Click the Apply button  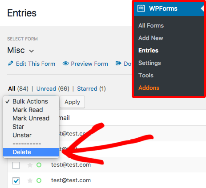72,102
